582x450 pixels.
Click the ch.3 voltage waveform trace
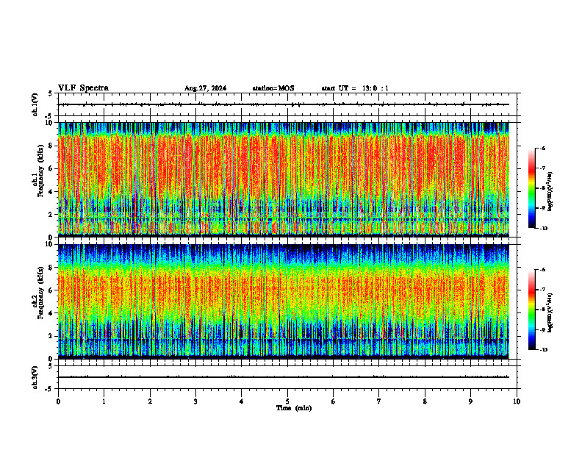click(x=283, y=377)
